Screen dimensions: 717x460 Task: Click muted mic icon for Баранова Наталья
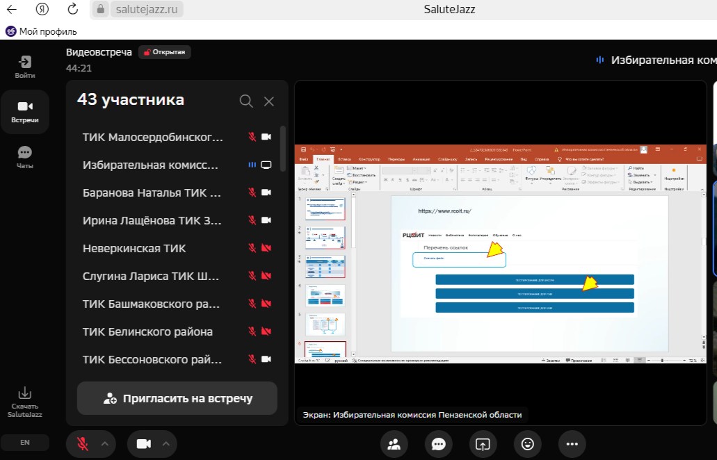(x=252, y=192)
